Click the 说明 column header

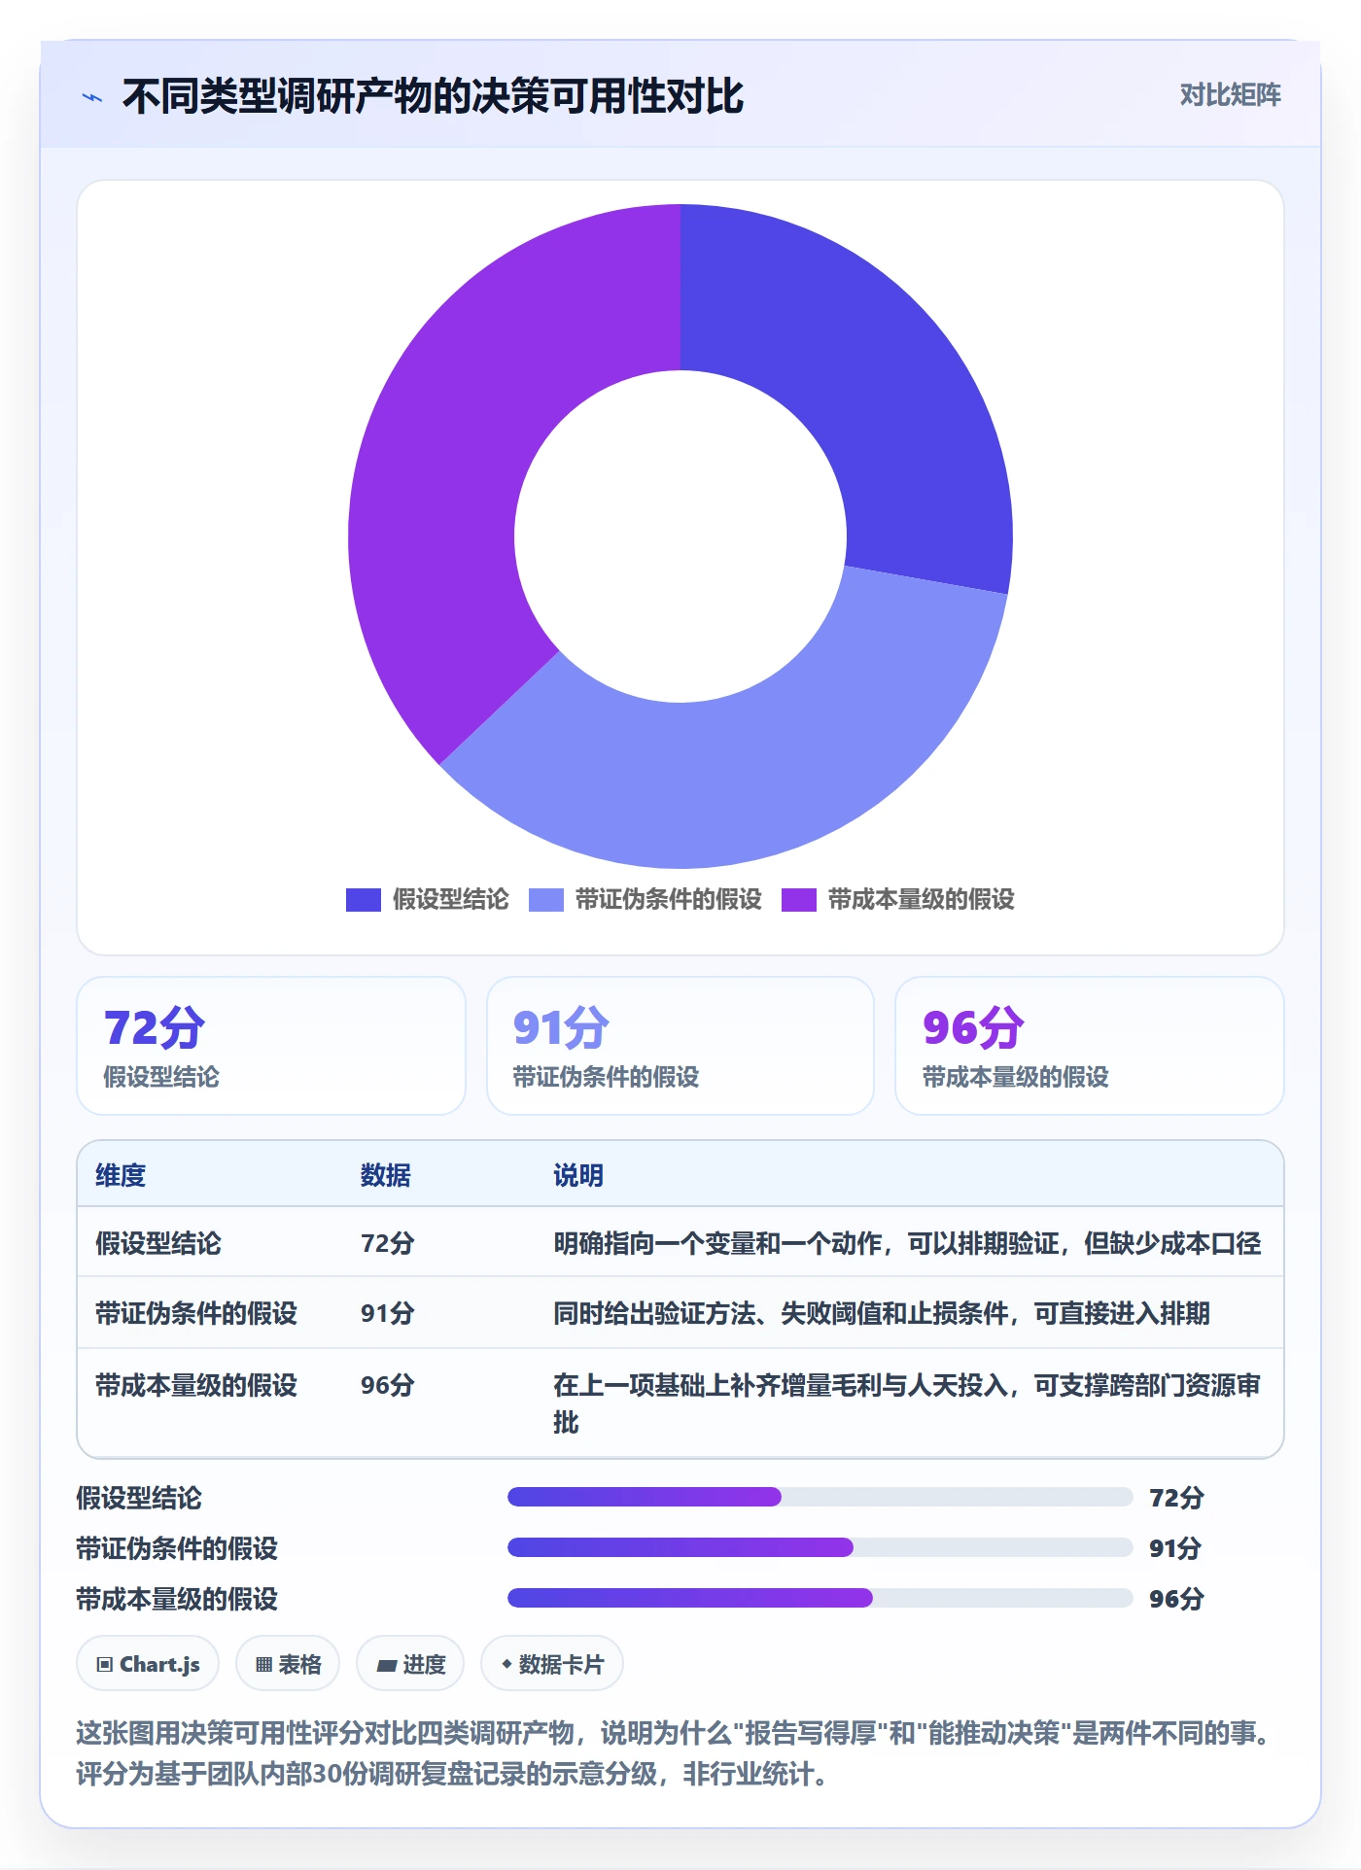[x=578, y=1175]
